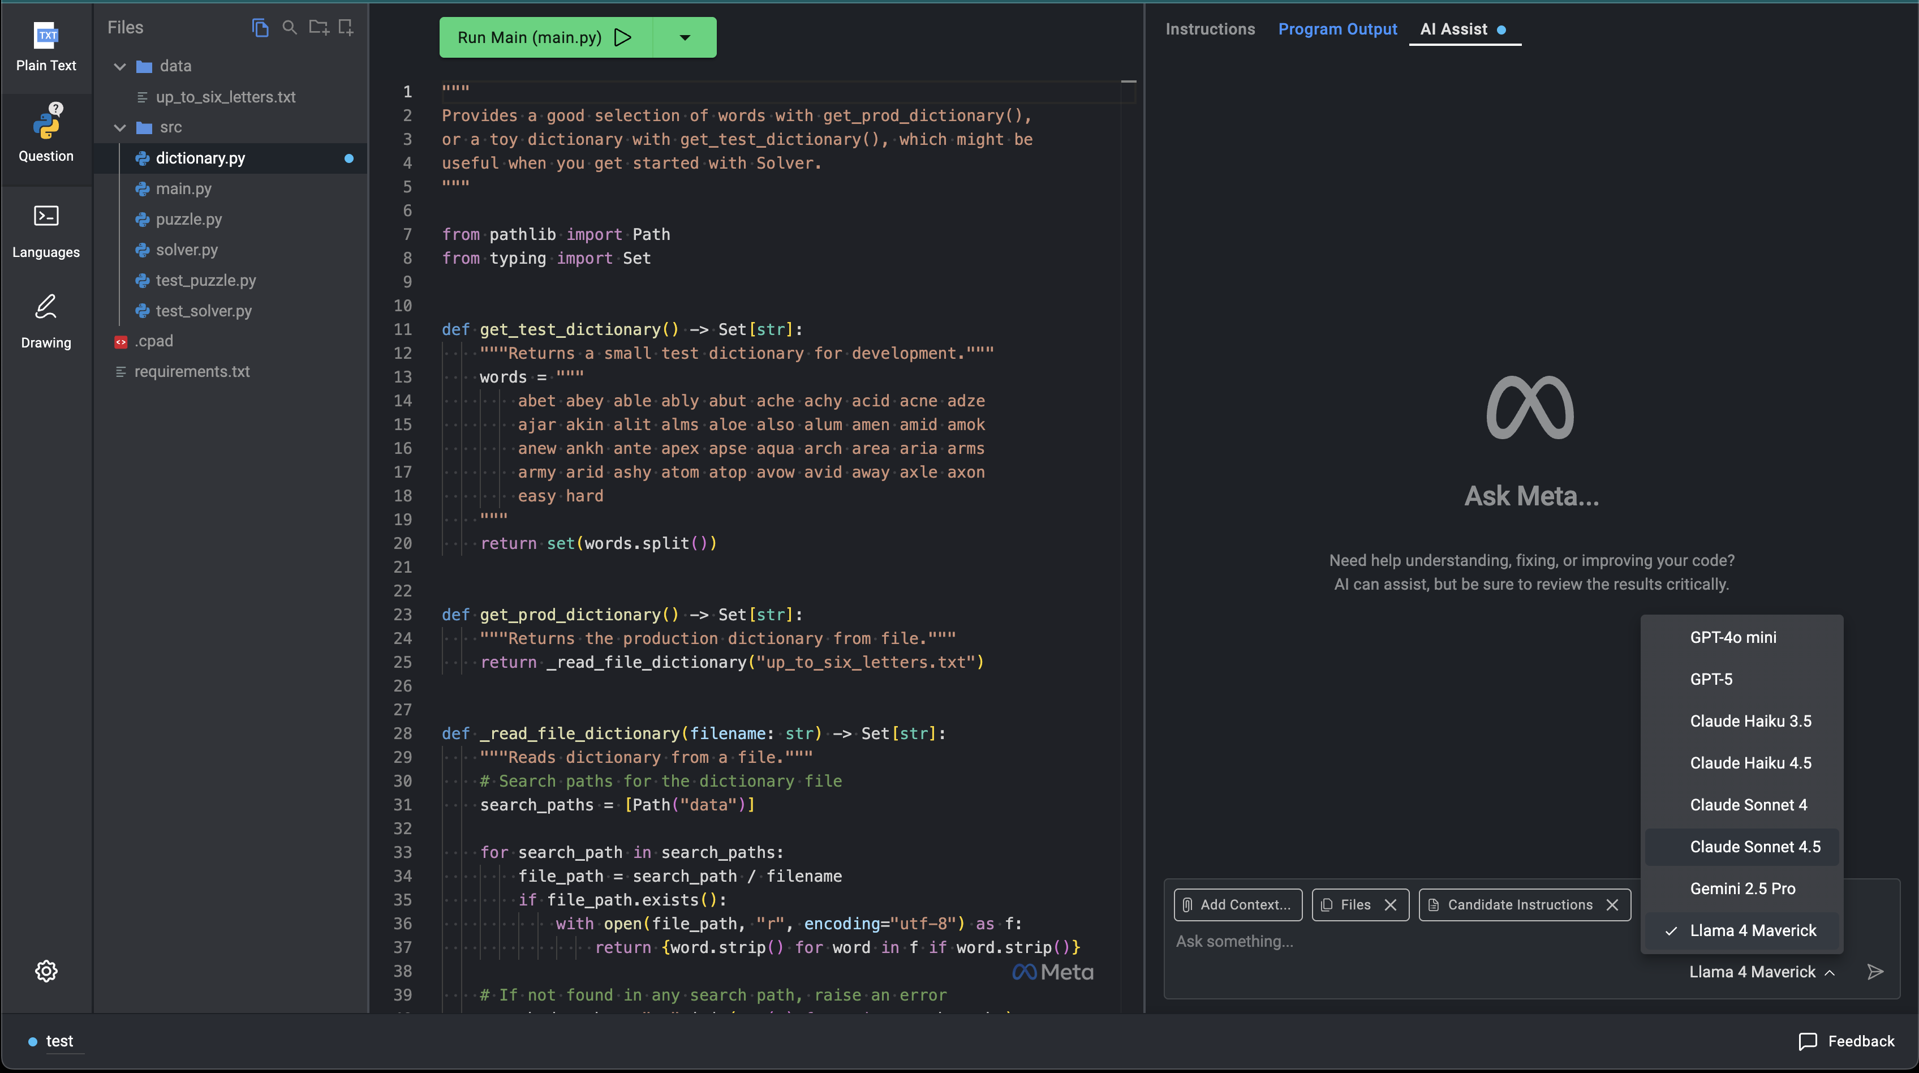
Task: Click the Add Context button
Action: pyautogui.click(x=1237, y=904)
